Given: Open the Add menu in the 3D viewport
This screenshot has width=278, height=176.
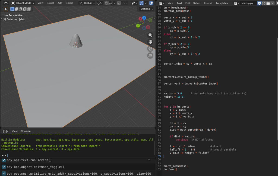Looking at the screenshot, I should pyautogui.click(x=60, y=3).
